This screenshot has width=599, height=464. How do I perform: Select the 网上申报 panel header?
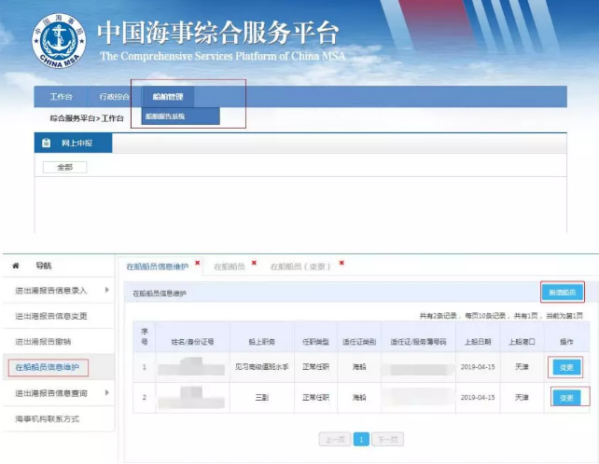(x=74, y=143)
